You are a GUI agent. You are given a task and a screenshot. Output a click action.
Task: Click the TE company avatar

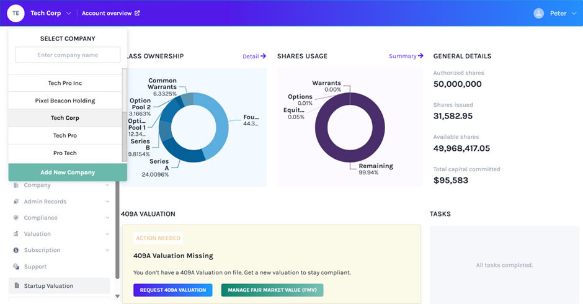(x=16, y=13)
